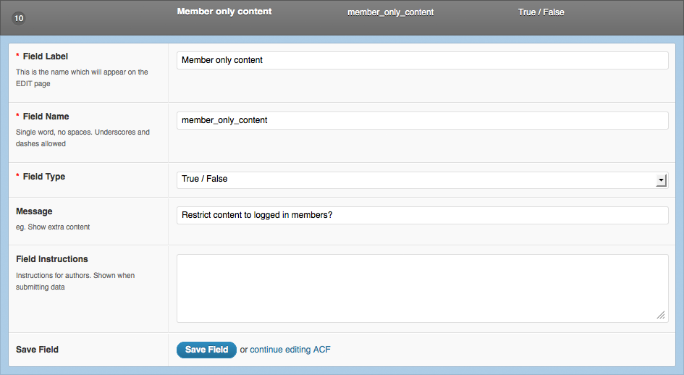
Task: Select the True / False field type combo box
Action: coord(422,180)
